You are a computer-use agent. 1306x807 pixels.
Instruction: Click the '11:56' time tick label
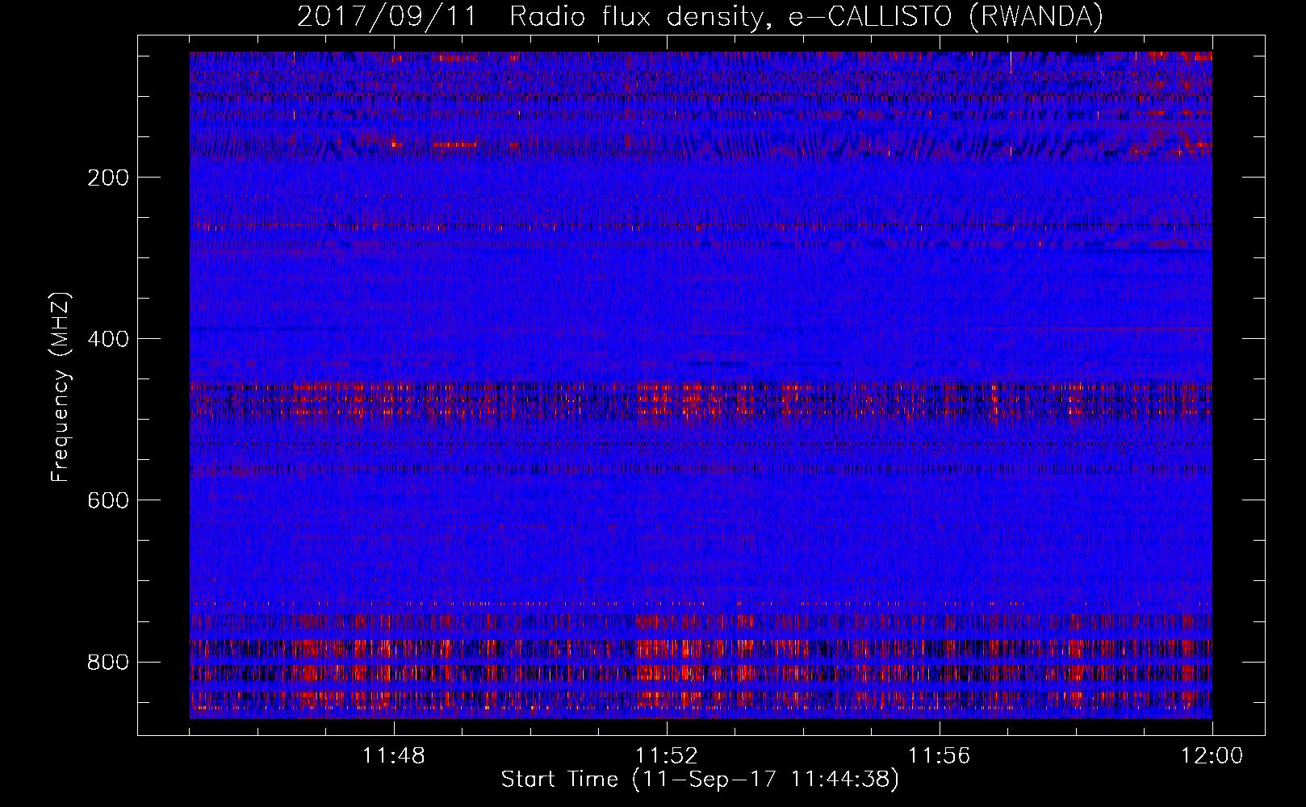(x=940, y=756)
